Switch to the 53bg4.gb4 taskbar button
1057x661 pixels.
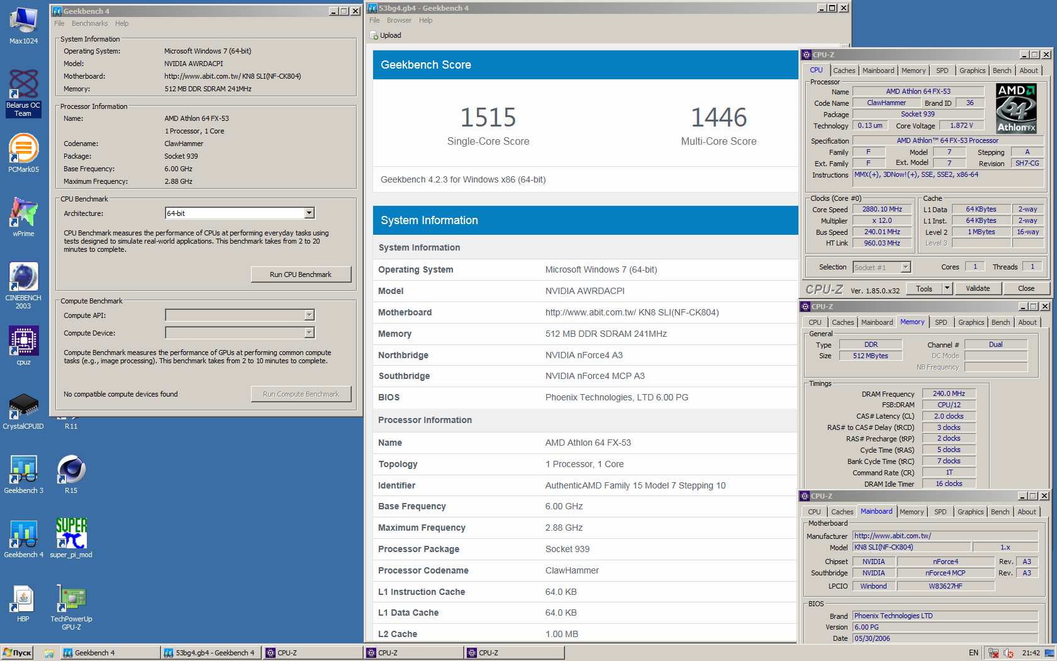211,653
